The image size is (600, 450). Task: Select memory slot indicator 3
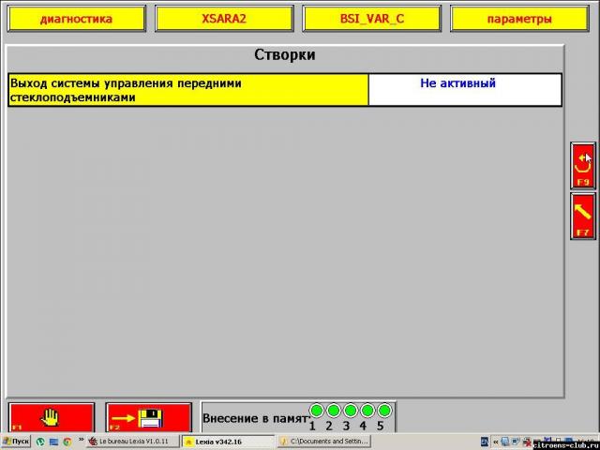point(350,411)
